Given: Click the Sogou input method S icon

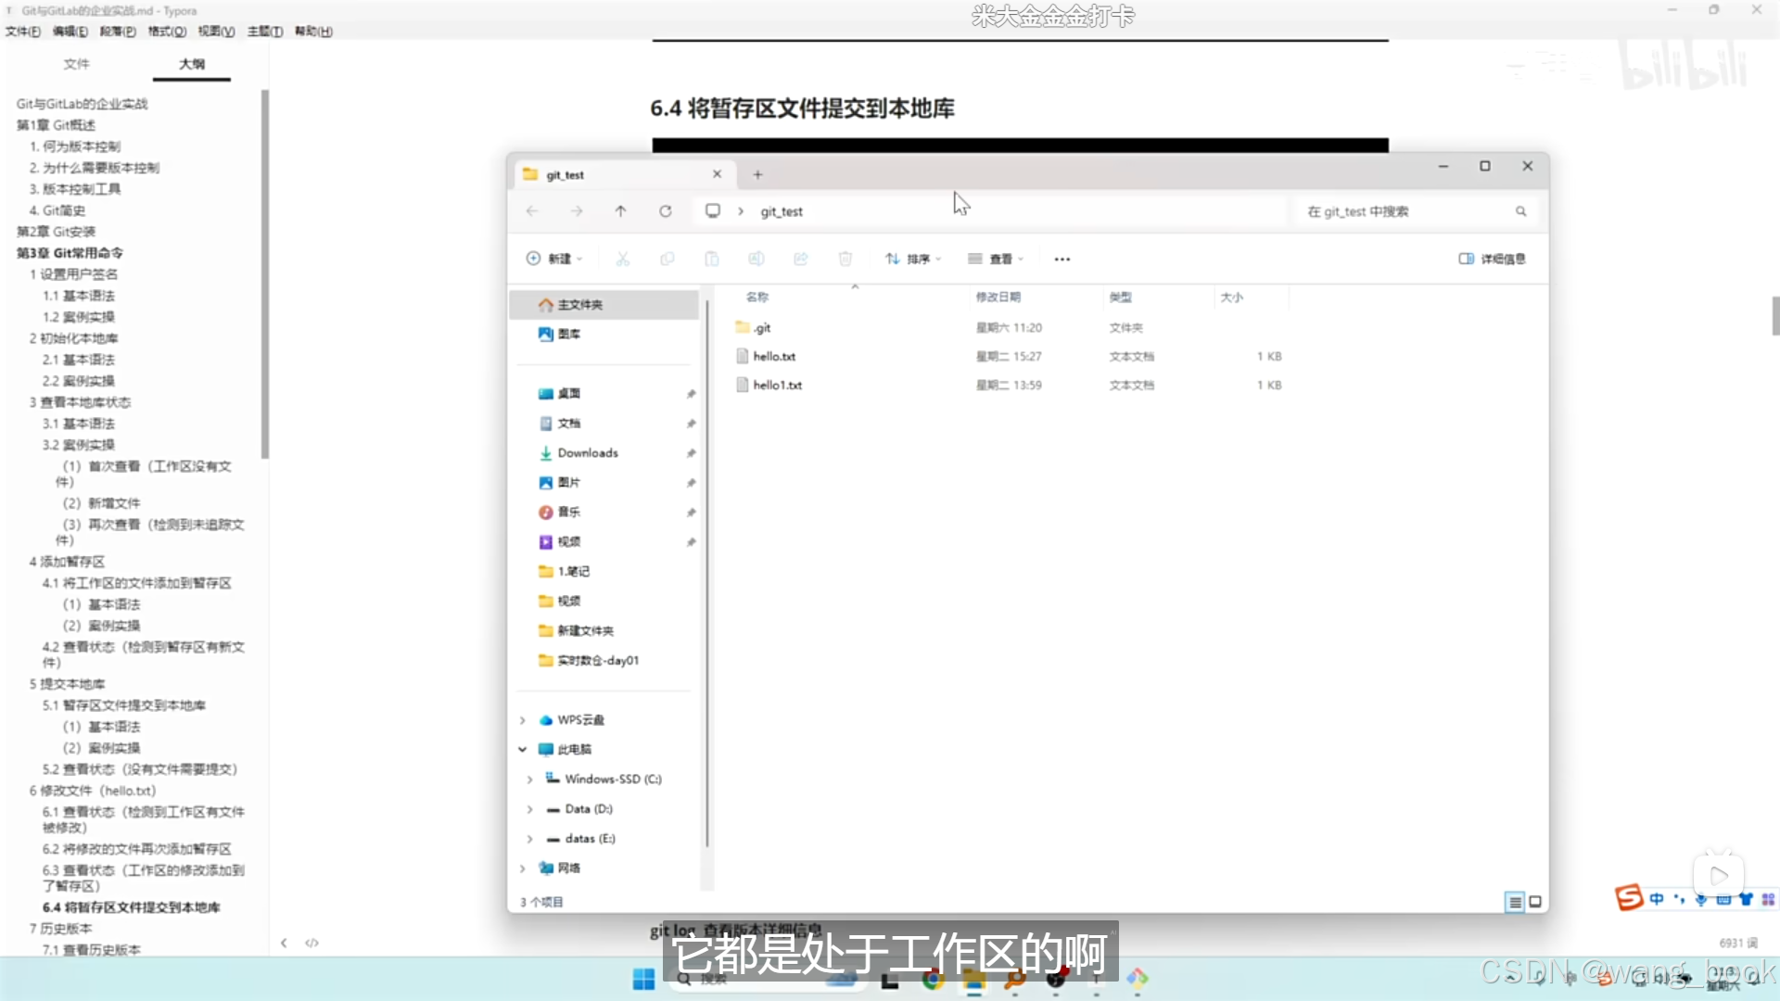Looking at the screenshot, I should 1629,898.
